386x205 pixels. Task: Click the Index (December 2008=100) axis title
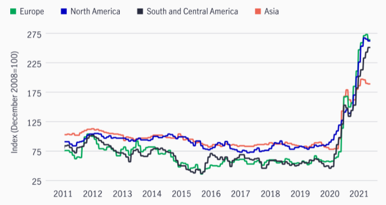[x=15, y=102]
